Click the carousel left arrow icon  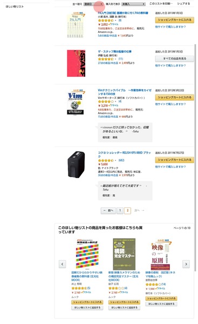(63, 264)
